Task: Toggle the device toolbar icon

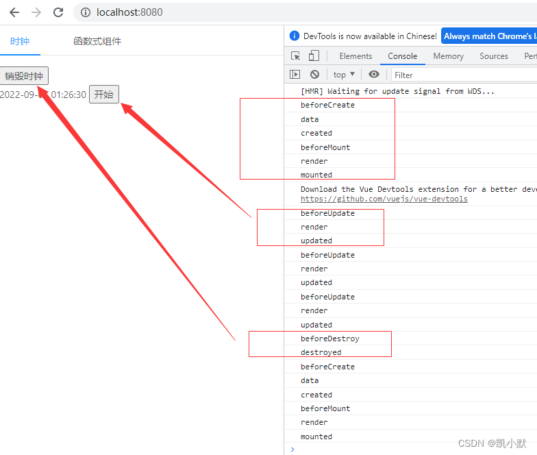Action: pyautogui.click(x=314, y=56)
